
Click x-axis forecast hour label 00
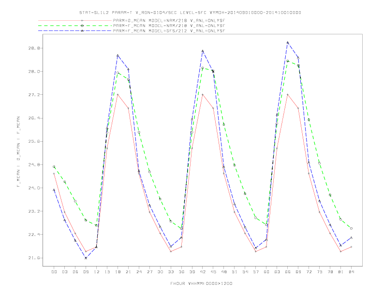(x=54, y=272)
